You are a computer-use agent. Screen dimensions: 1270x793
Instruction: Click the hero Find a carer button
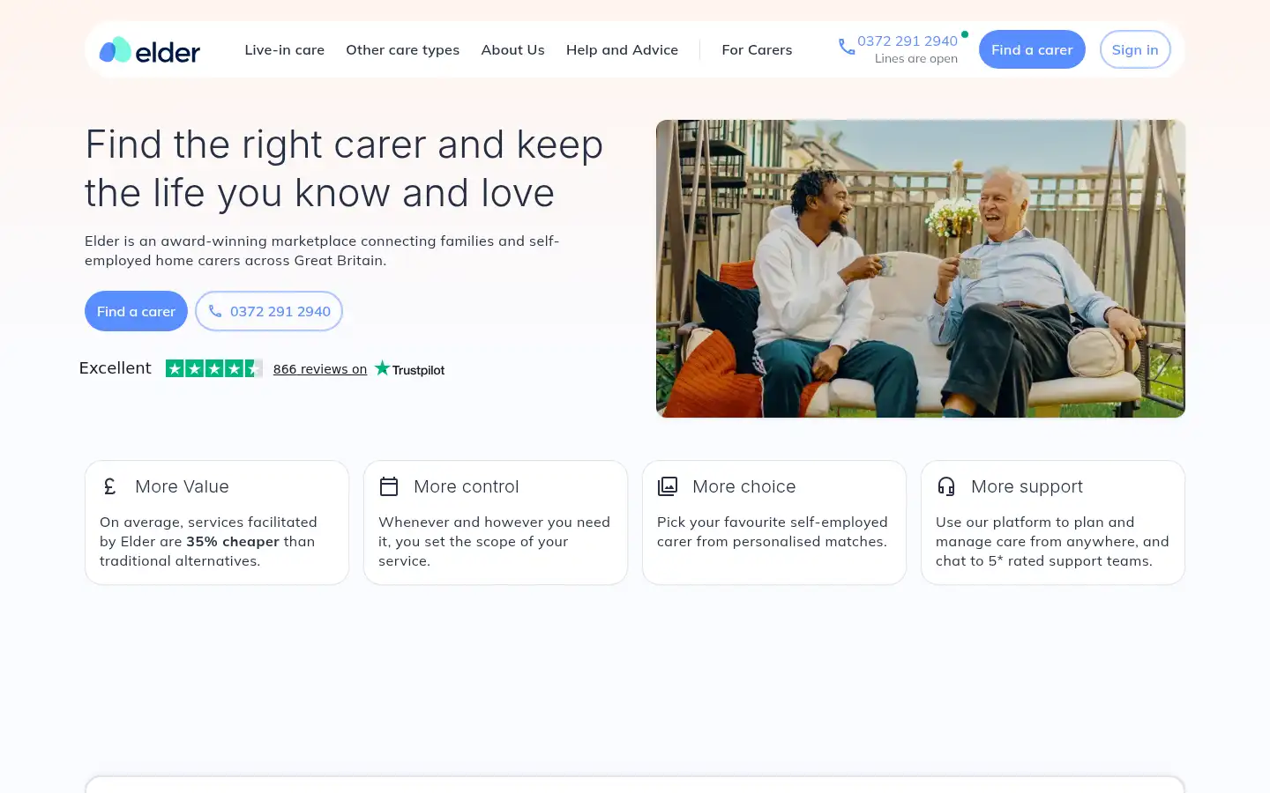coord(136,311)
